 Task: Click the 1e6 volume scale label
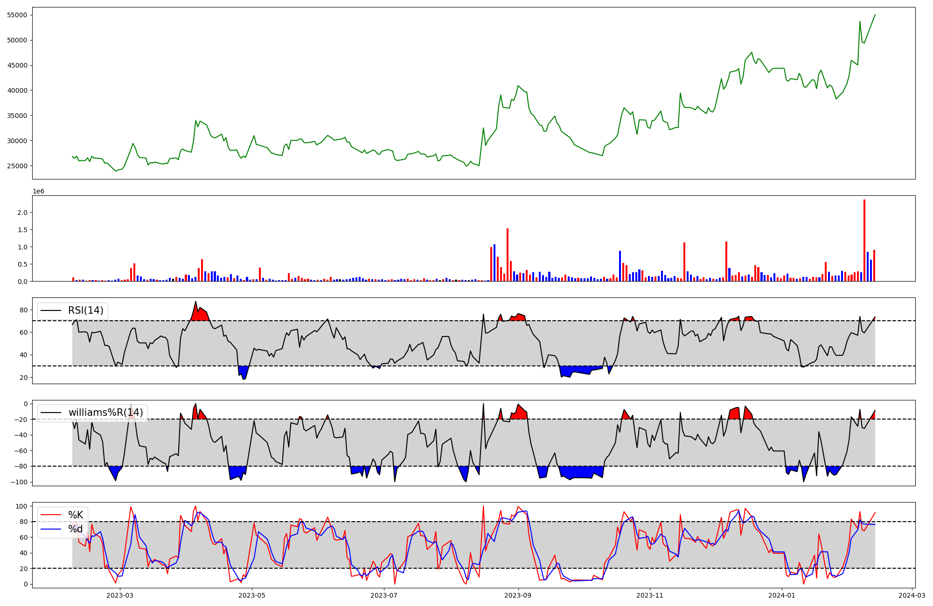(38, 191)
